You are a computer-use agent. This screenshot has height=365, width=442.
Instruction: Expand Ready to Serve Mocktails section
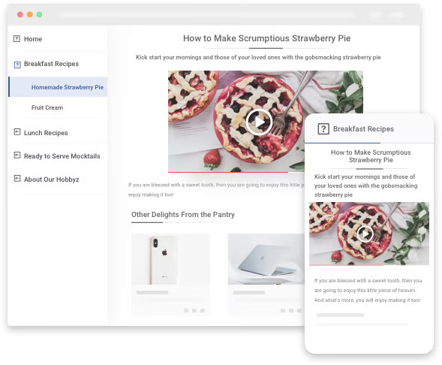click(62, 156)
